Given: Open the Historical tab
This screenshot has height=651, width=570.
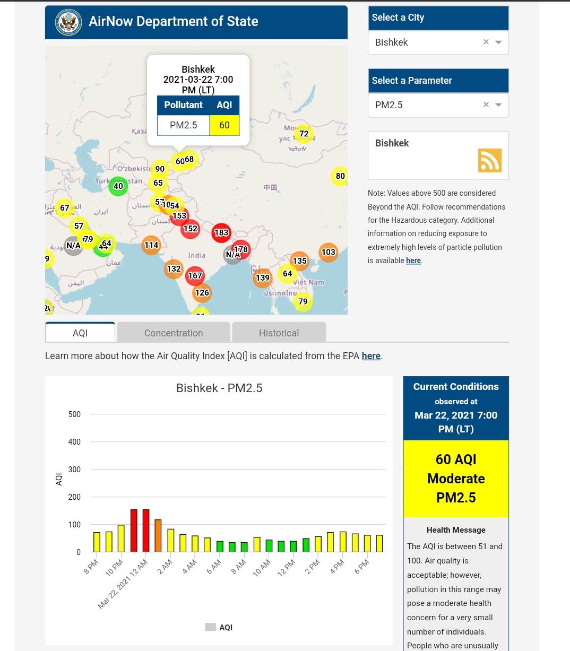Looking at the screenshot, I should (x=279, y=333).
